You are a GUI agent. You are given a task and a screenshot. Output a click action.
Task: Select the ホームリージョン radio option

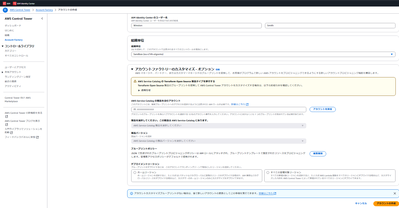[x=135, y=173]
